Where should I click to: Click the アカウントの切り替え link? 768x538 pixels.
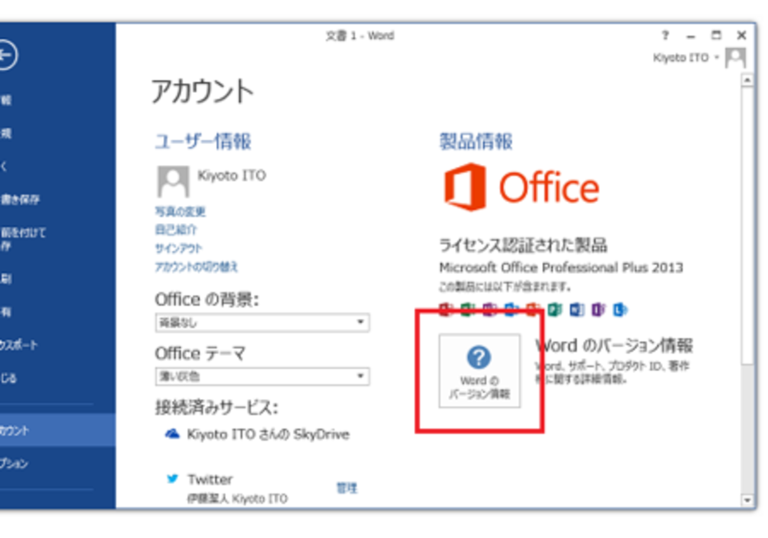pos(197,267)
